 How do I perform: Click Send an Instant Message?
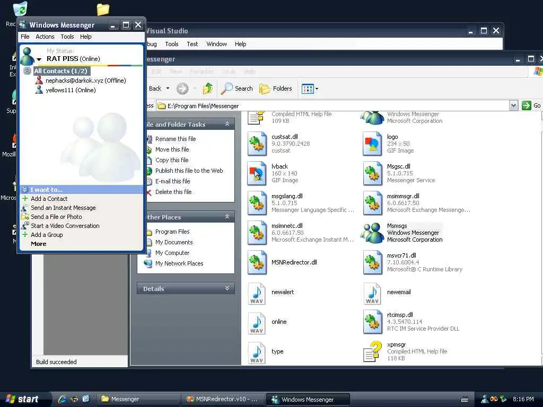(63, 208)
